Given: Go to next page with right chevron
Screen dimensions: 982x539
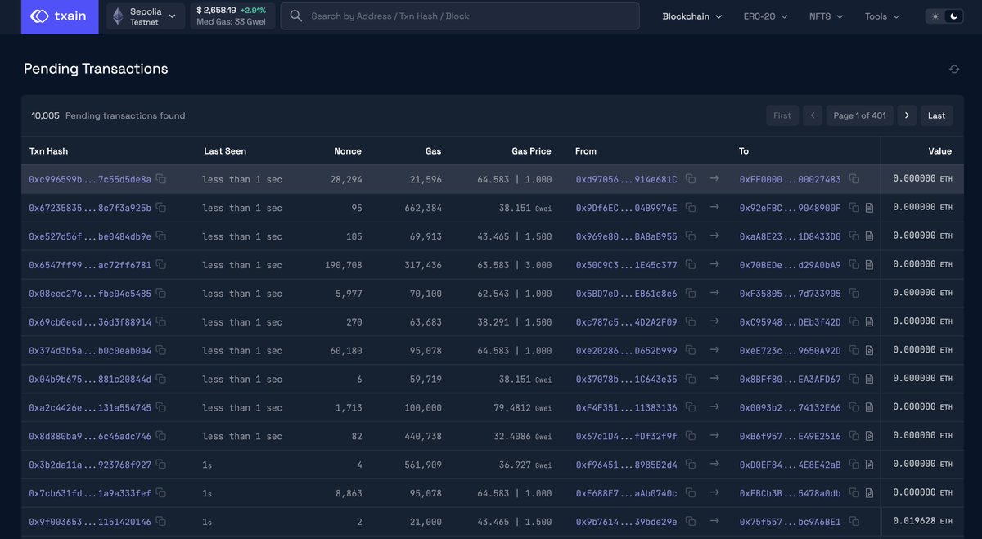Looking at the screenshot, I should (907, 115).
